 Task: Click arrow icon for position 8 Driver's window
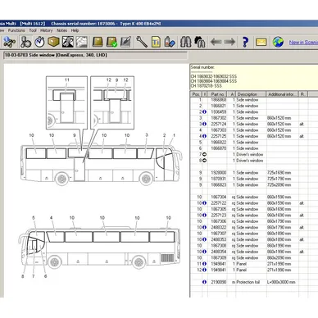(204, 161)
